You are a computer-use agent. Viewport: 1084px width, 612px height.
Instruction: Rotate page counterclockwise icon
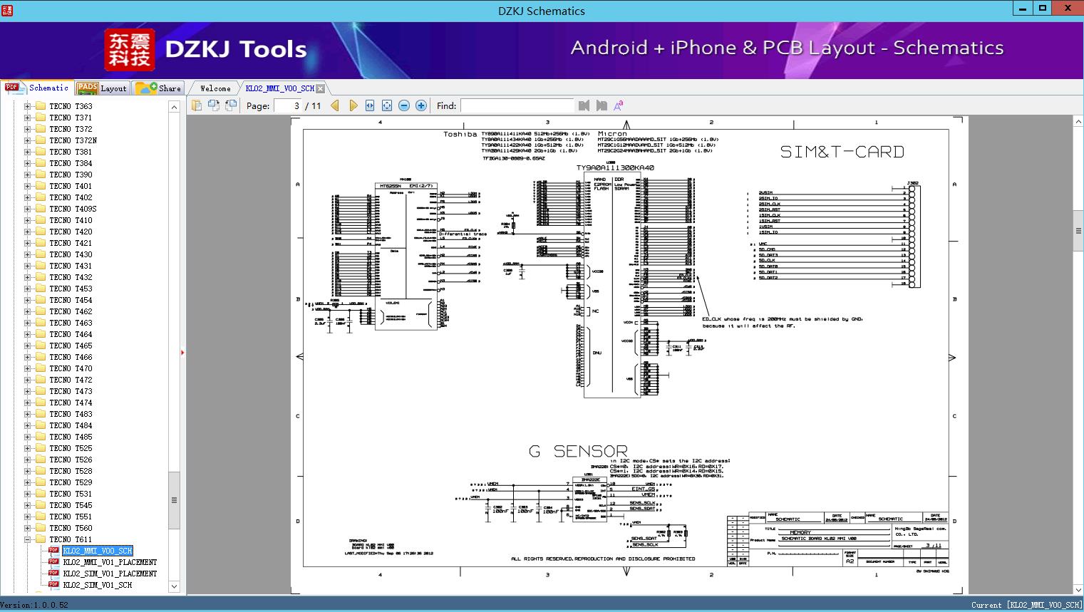tap(214, 105)
